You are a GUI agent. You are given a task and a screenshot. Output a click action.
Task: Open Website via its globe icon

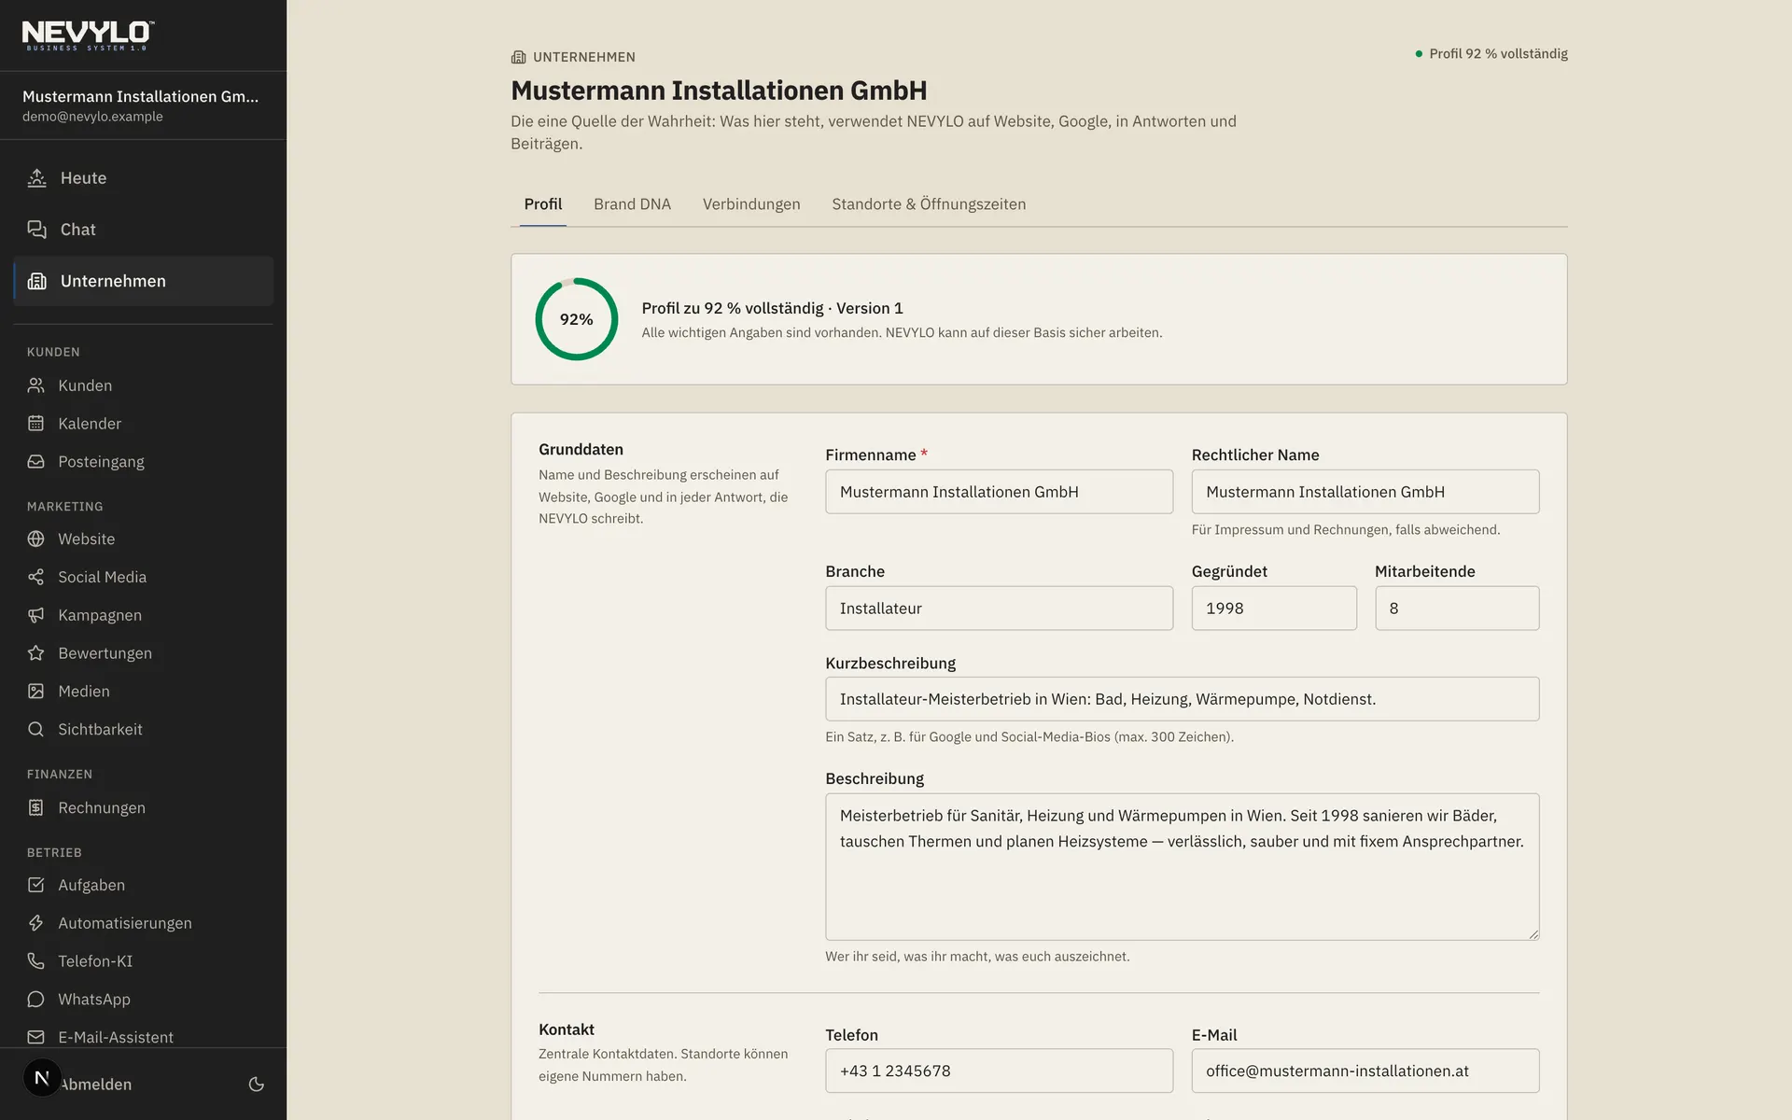pyautogui.click(x=35, y=539)
